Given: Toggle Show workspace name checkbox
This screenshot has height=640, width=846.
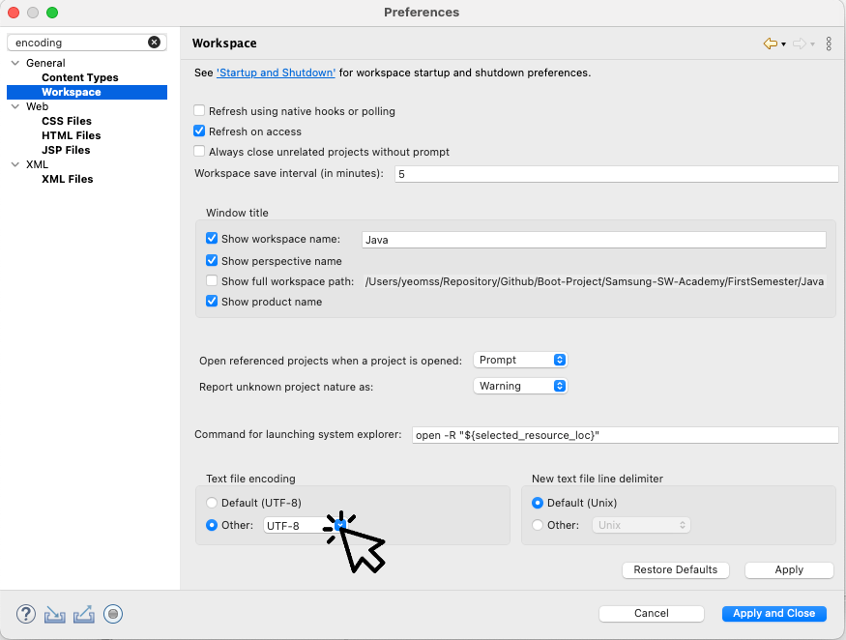Looking at the screenshot, I should 212,239.
